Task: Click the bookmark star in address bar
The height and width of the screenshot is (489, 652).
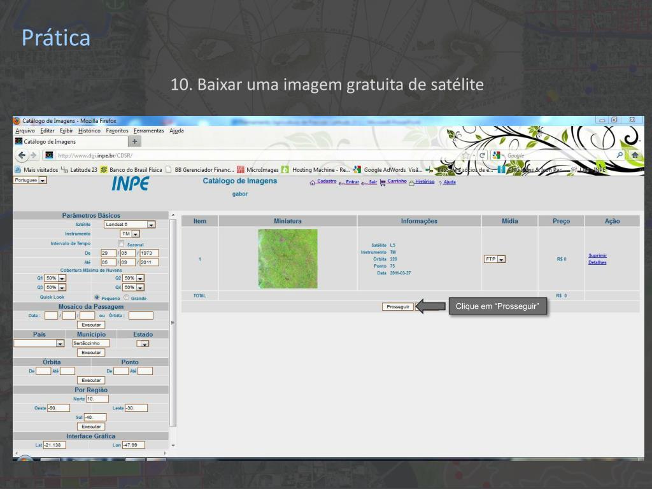Action: [465, 155]
